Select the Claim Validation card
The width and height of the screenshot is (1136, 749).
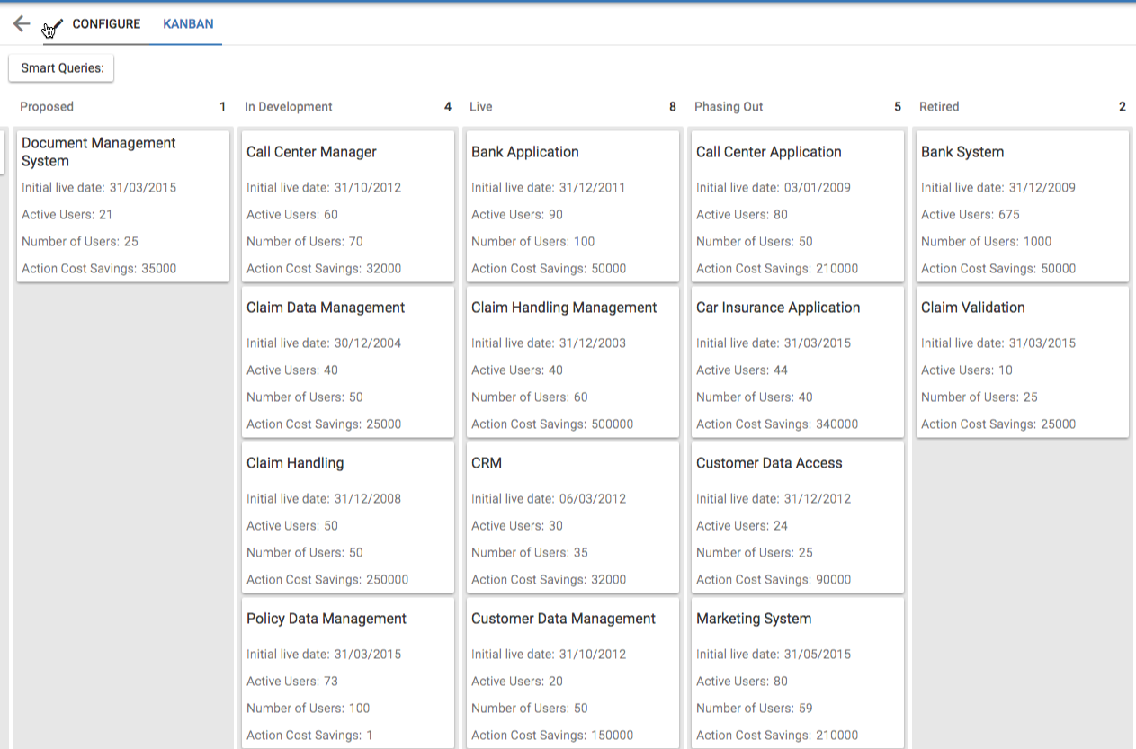[1022, 361]
